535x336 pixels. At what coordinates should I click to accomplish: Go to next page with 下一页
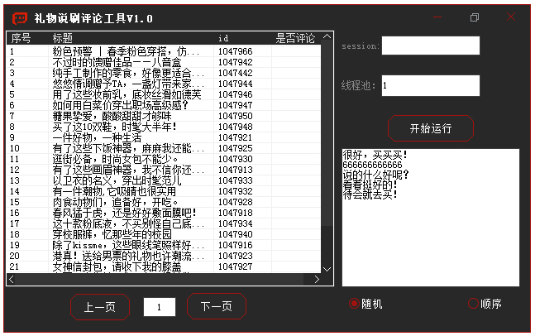click(x=217, y=306)
